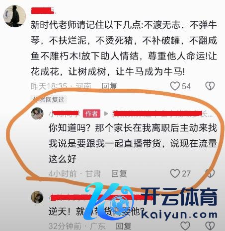
Task: Click the 作者 badge next to username
Action: 91,114
